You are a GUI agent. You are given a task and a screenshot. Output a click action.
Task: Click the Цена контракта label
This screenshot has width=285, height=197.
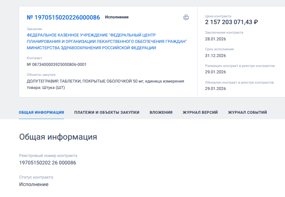(x=218, y=16)
